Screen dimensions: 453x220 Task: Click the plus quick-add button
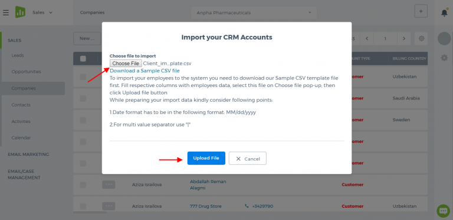pos(421,11)
